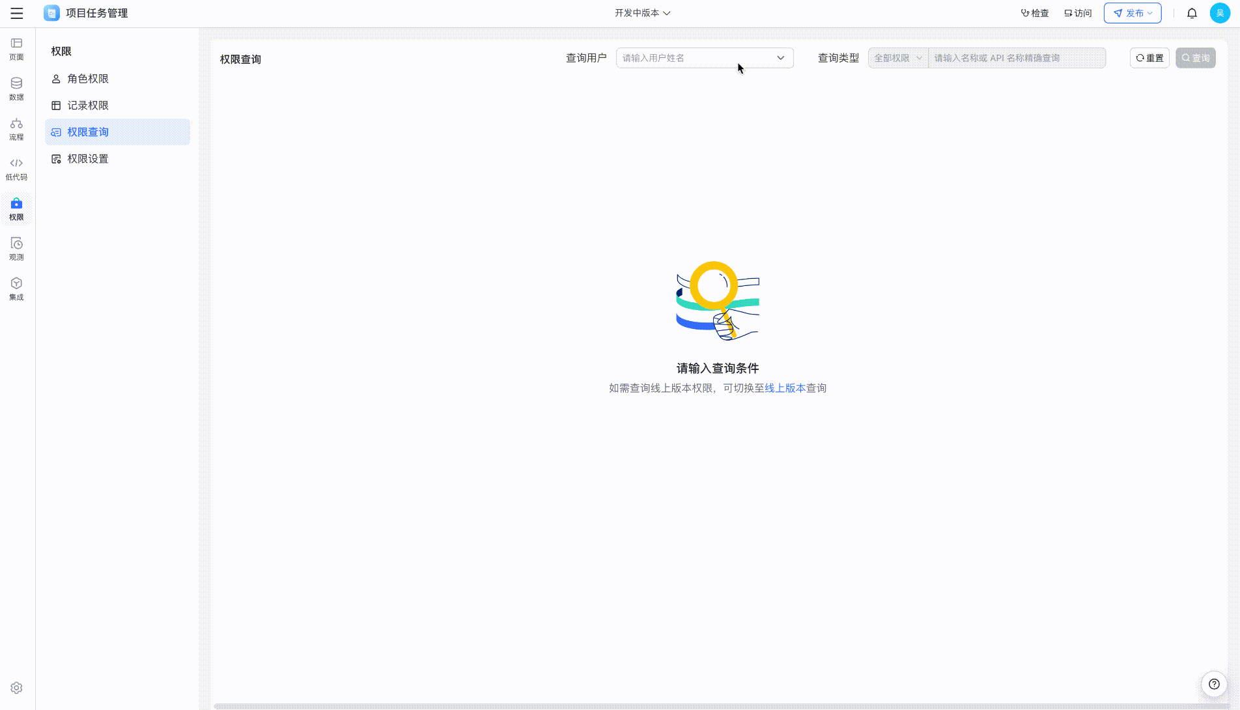Click the horizontal scrollbar at bottom
The height and width of the screenshot is (710, 1240).
pos(719,706)
